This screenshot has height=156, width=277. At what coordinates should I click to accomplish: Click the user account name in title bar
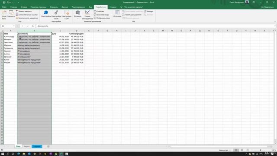click(x=237, y=2)
